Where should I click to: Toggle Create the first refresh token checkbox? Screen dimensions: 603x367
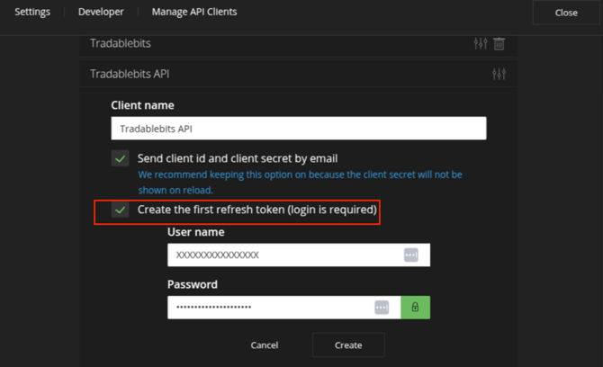(120, 210)
